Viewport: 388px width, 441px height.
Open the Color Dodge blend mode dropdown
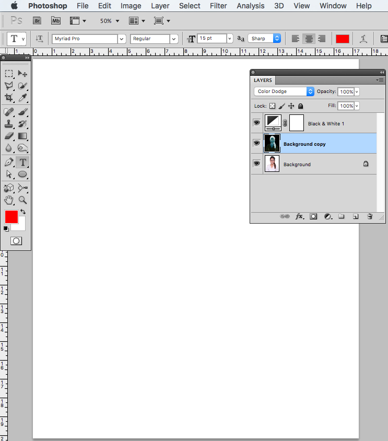coord(284,91)
